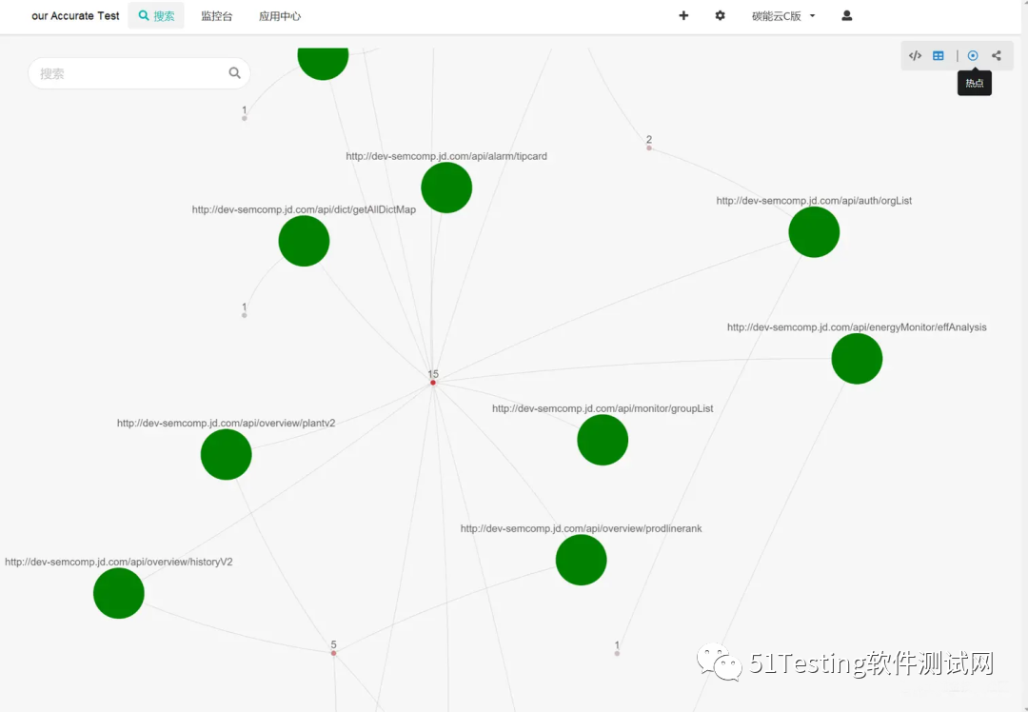Click the small node labeled 2
This screenshot has height=712, width=1028.
(649, 148)
